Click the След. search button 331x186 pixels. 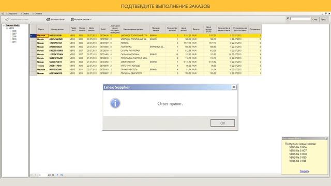click(315, 20)
